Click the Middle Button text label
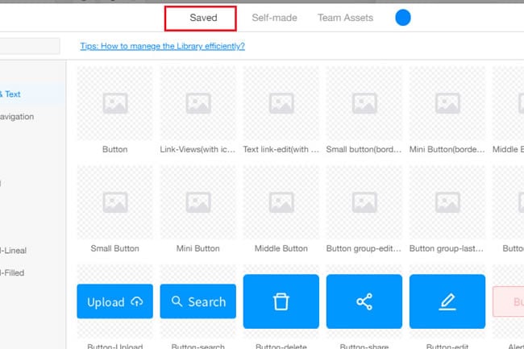Image resolution: width=524 pixels, height=349 pixels. tap(281, 248)
